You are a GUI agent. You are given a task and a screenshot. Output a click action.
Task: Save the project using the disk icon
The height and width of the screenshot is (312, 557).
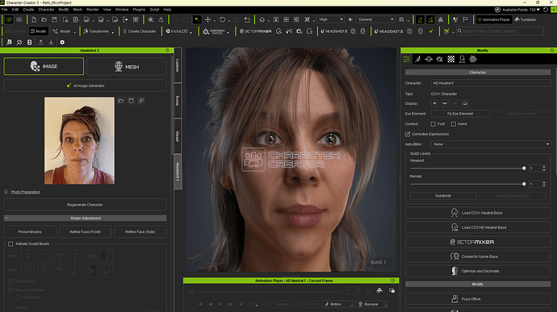coord(54,19)
